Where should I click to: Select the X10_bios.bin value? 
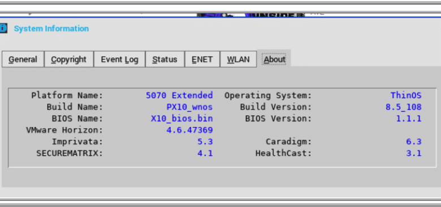point(181,118)
